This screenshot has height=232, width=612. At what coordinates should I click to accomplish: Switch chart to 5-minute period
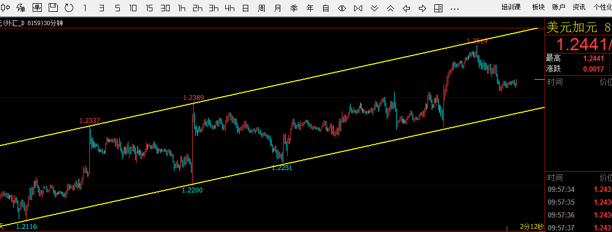[118, 8]
